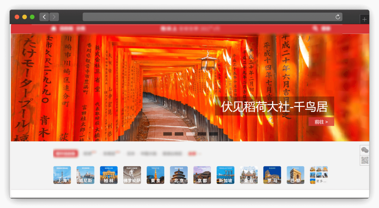The image size is (379, 208).
Task: Click the banner title 伏见稻荷大社-千鸟居
Action: pyautogui.click(x=274, y=107)
